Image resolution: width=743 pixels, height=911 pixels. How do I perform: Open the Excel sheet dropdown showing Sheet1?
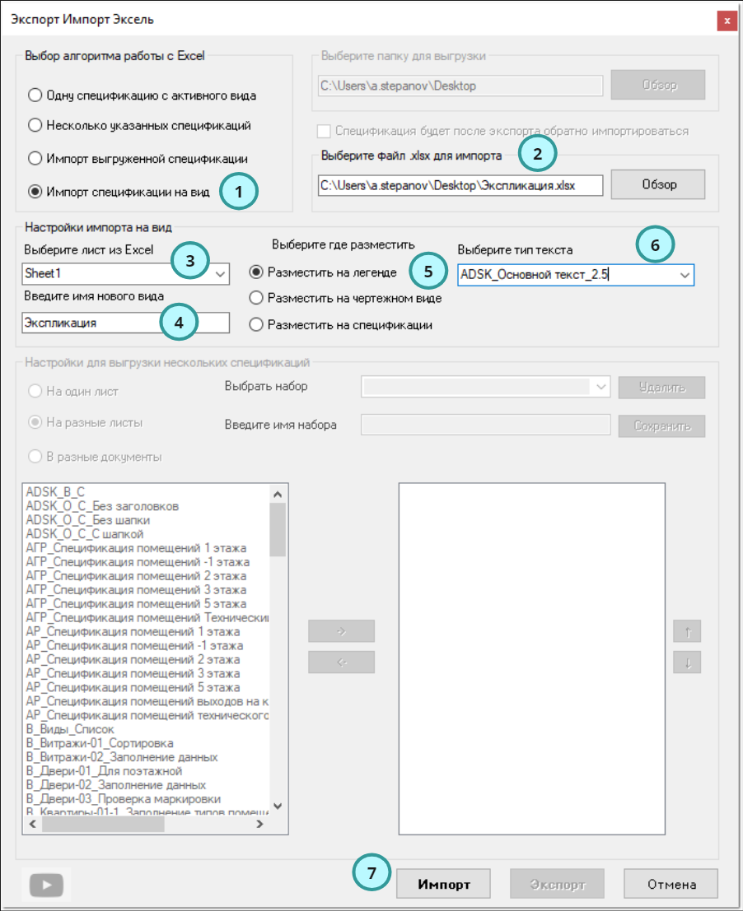tap(125, 274)
